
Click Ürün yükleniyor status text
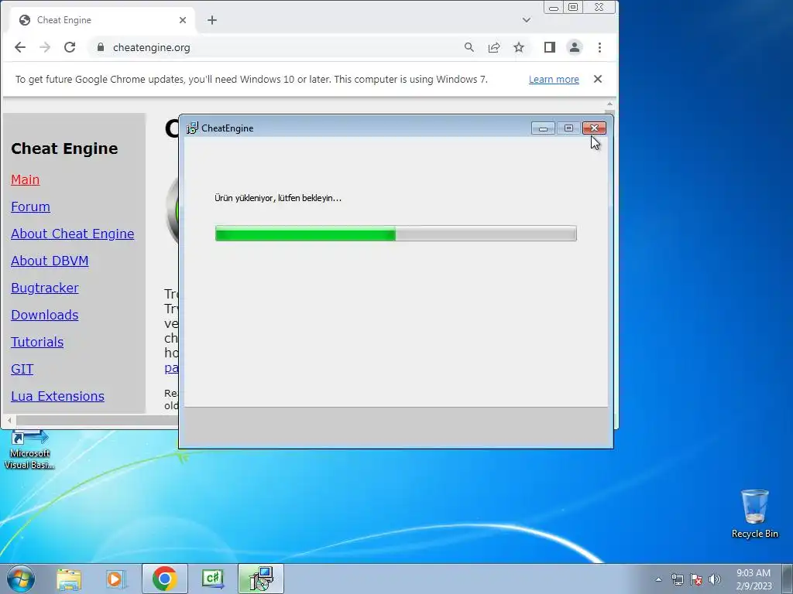pos(278,198)
